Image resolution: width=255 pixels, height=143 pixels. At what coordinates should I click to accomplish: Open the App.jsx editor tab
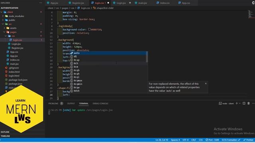pos(55,3)
